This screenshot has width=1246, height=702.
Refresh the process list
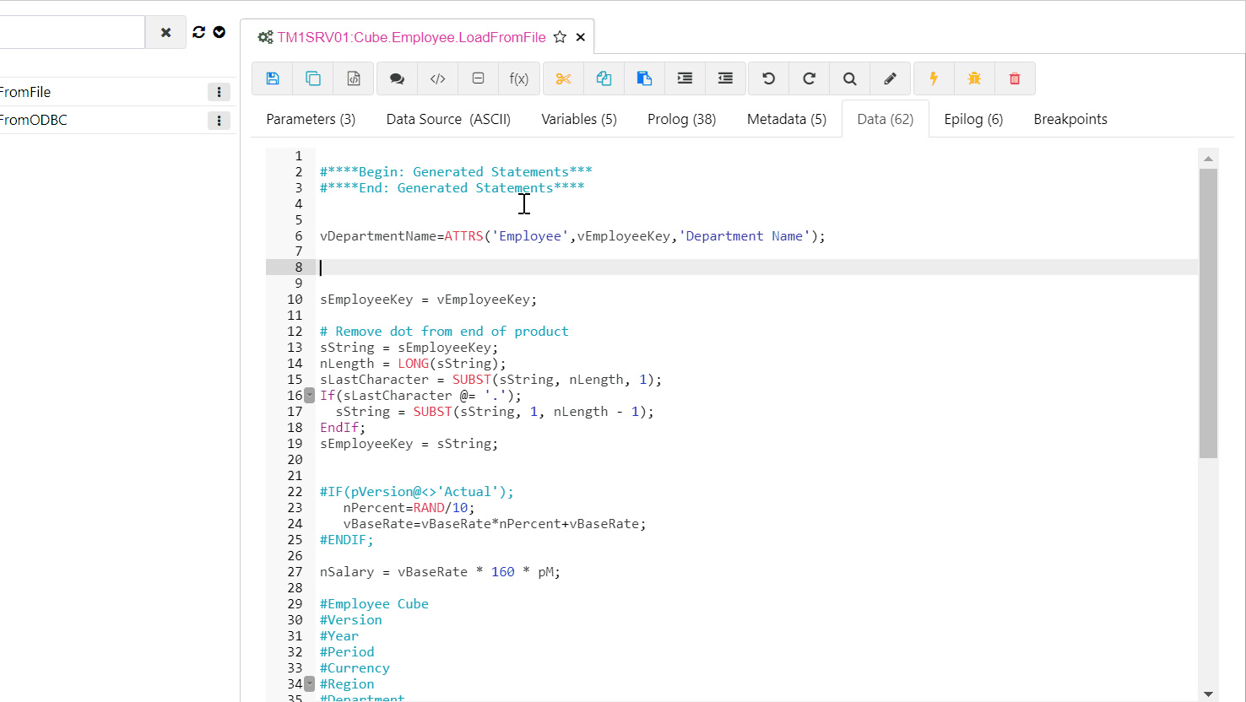[198, 32]
